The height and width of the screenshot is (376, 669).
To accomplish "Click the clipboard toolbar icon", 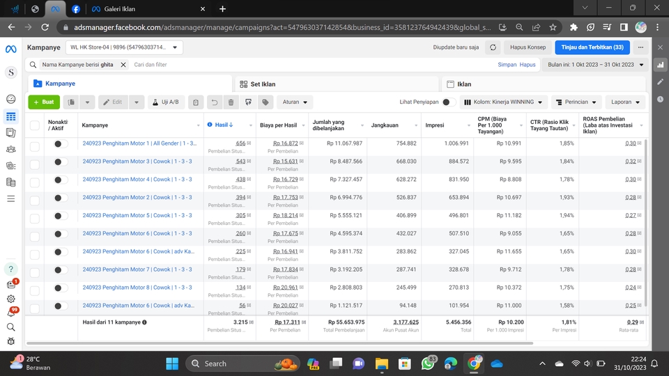I will click(195, 102).
